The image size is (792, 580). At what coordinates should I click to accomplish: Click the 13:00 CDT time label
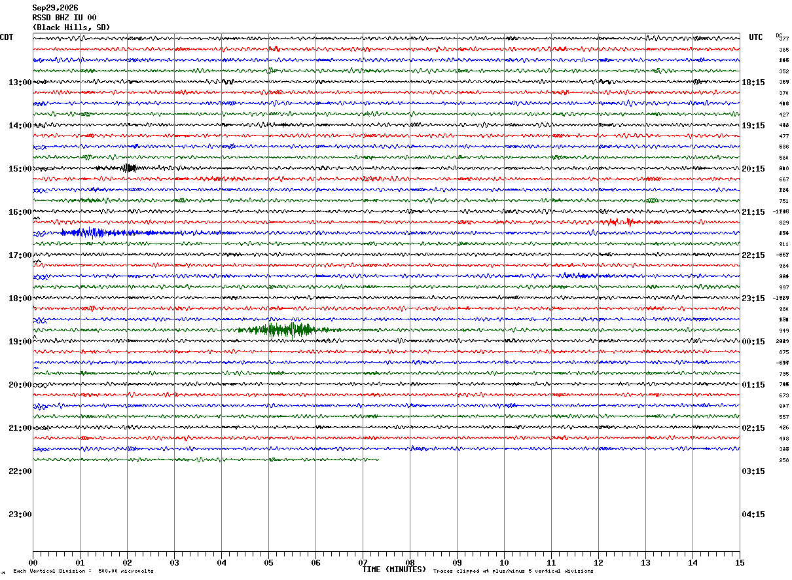(20, 82)
